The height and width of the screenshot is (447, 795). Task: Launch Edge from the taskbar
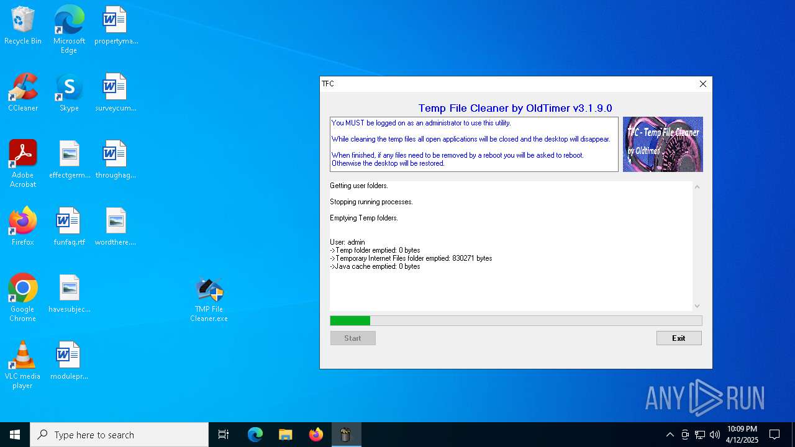click(255, 435)
